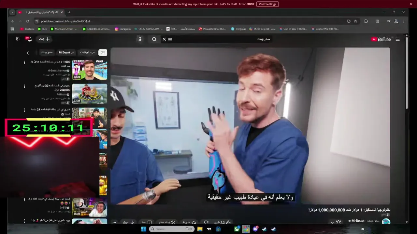Screen dimensions: 417x234
Task: Open the 37:26 duration video thumbnail
Action: click(90, 94)
